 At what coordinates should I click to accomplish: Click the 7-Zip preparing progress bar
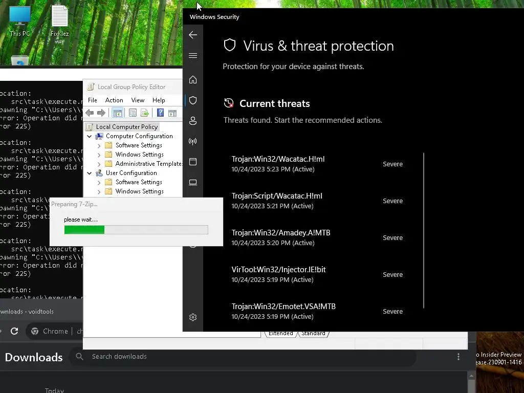[x=136, y=230]
